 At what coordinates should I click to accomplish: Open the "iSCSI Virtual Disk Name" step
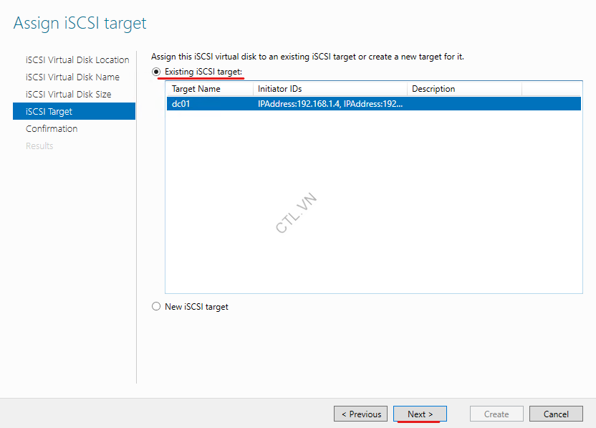pos(74,77)
